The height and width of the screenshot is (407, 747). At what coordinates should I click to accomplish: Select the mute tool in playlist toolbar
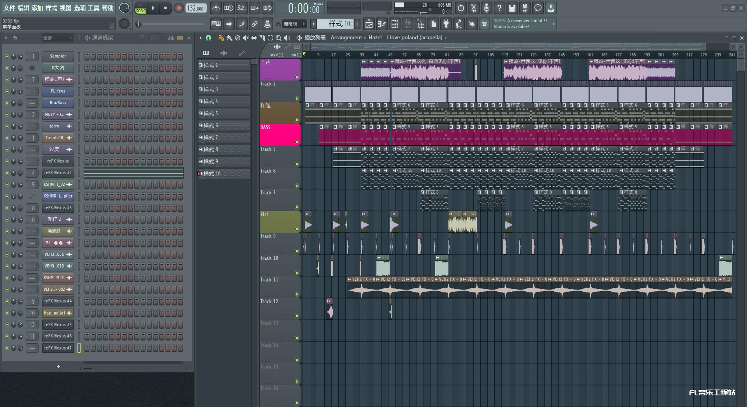point(246,38)
